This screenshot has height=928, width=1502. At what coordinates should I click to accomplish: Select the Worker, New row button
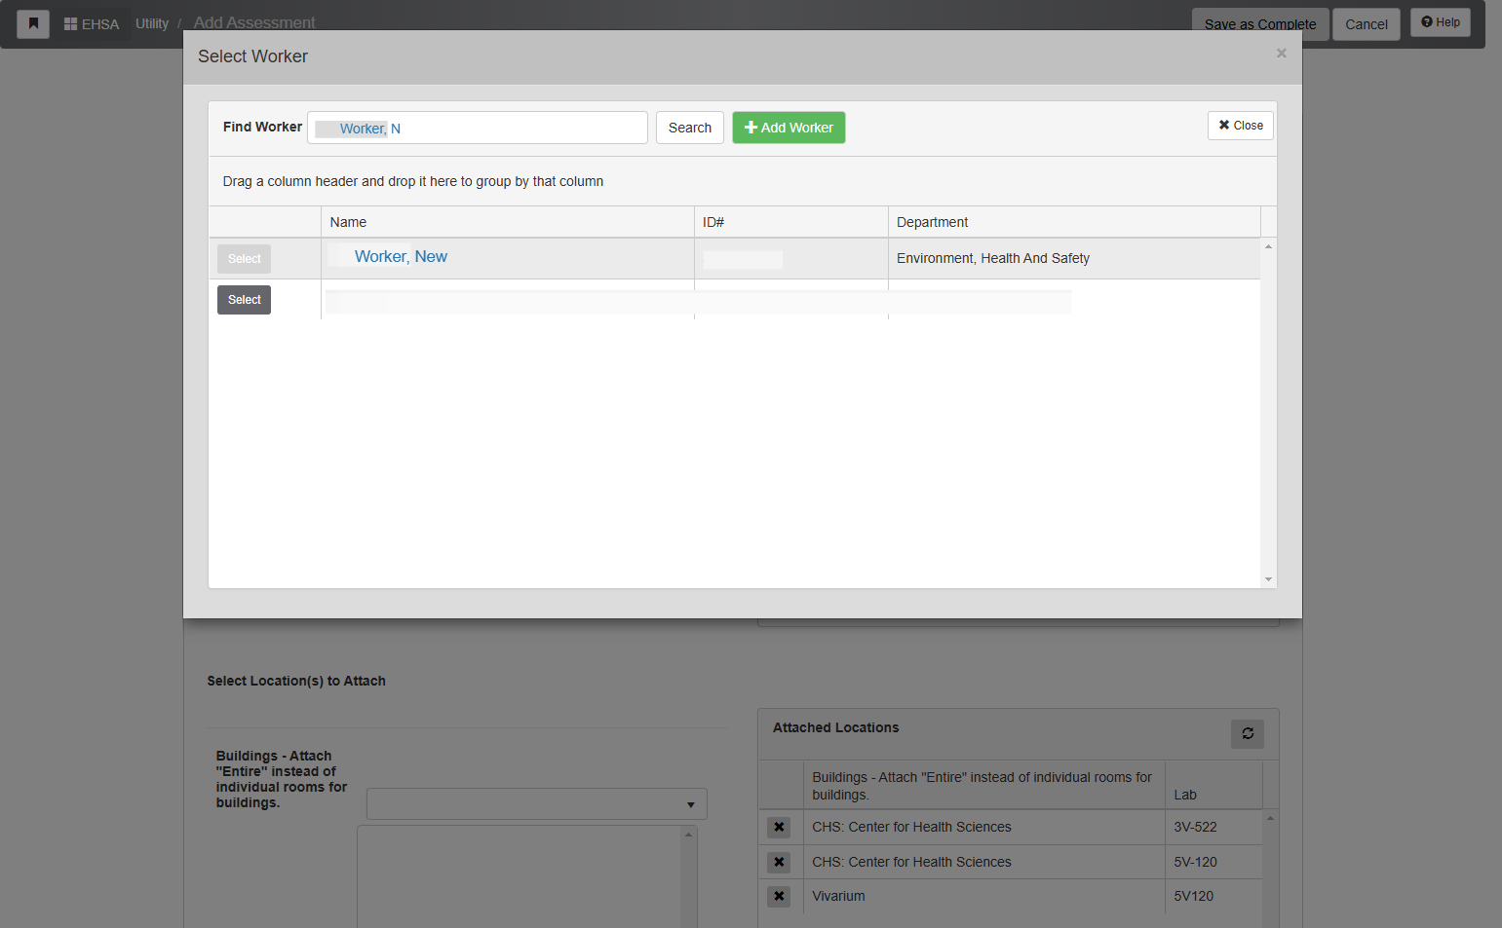(x=244, y=259)
